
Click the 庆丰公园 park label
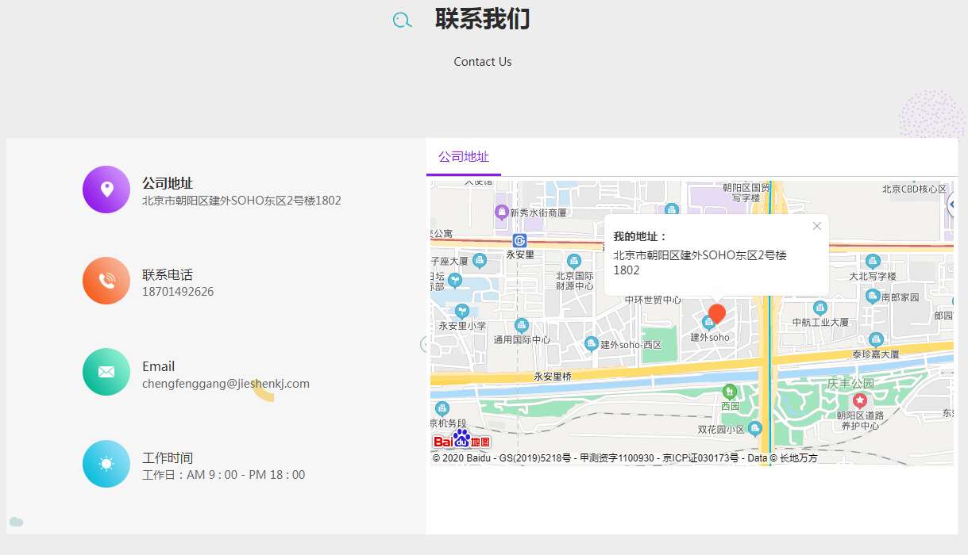pyautogui.click(x=850, y=384)
